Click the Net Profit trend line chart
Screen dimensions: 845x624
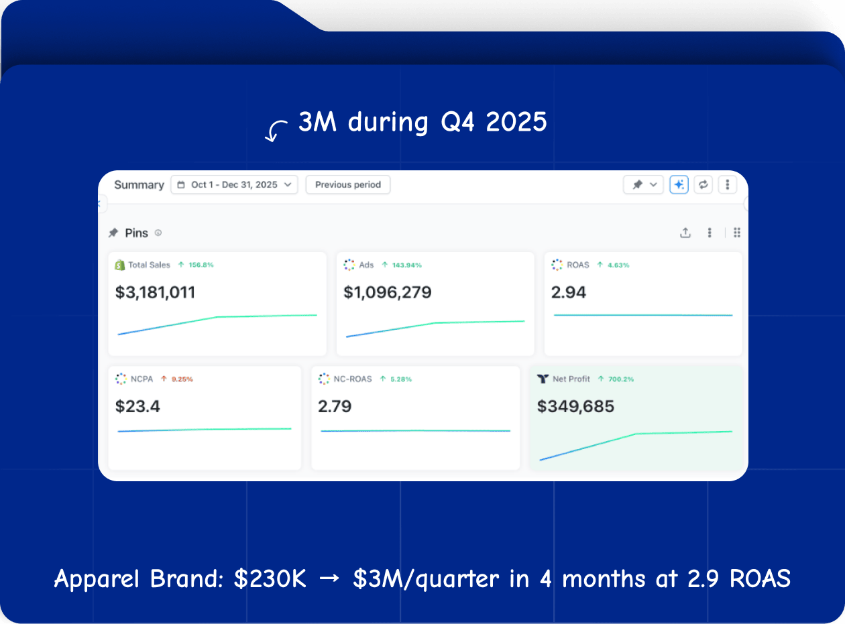coord(636,444)
